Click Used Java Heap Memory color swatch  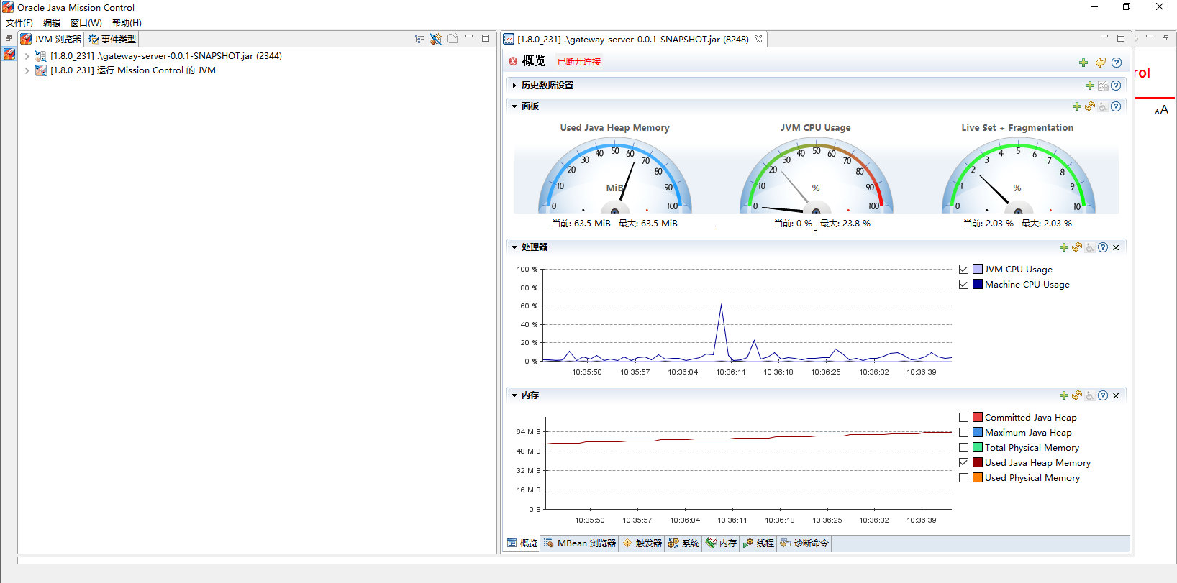point(978,462)
